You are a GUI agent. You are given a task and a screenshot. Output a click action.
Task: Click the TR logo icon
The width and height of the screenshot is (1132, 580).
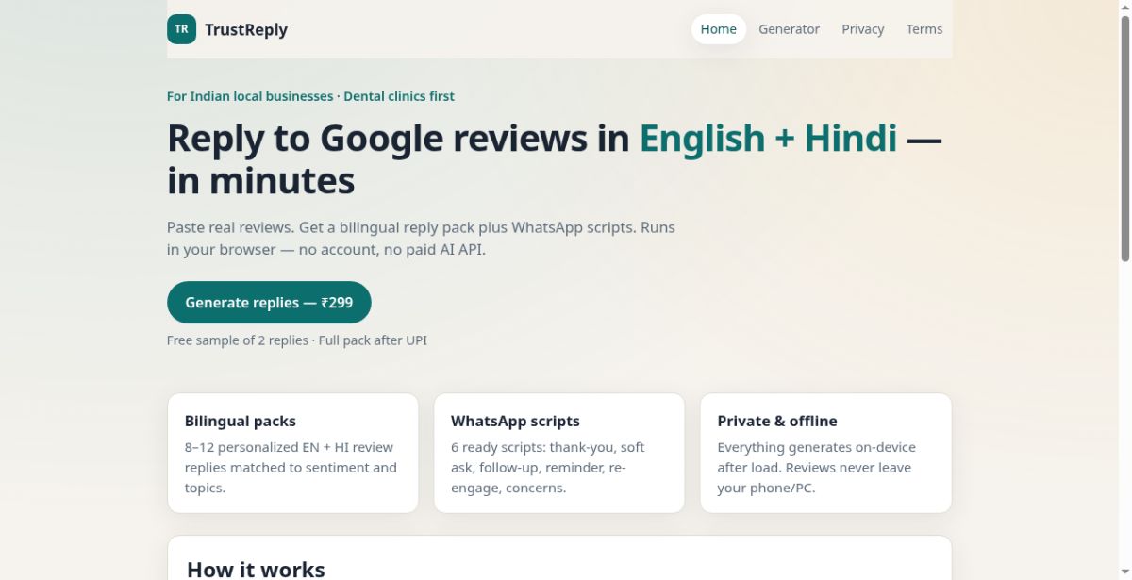tap(181, 29)
